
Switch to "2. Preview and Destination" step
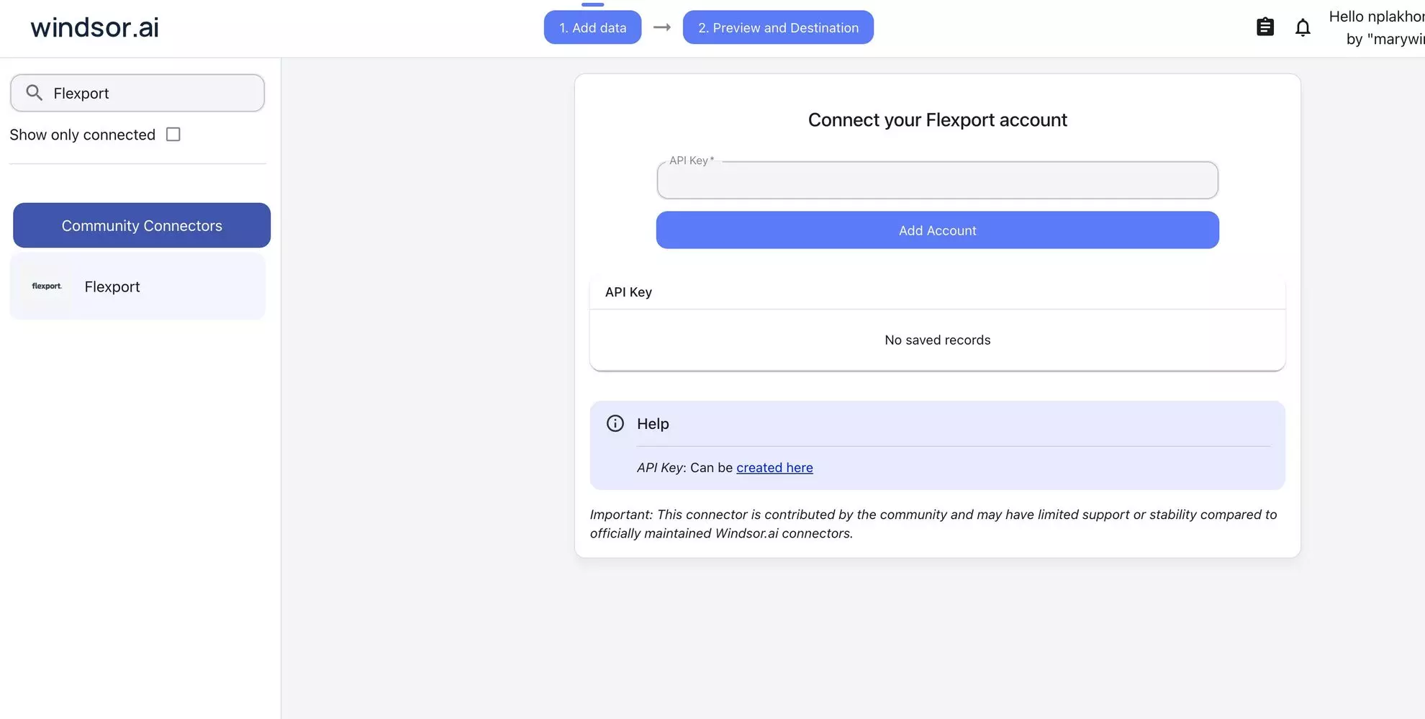[x=777, y=27]
